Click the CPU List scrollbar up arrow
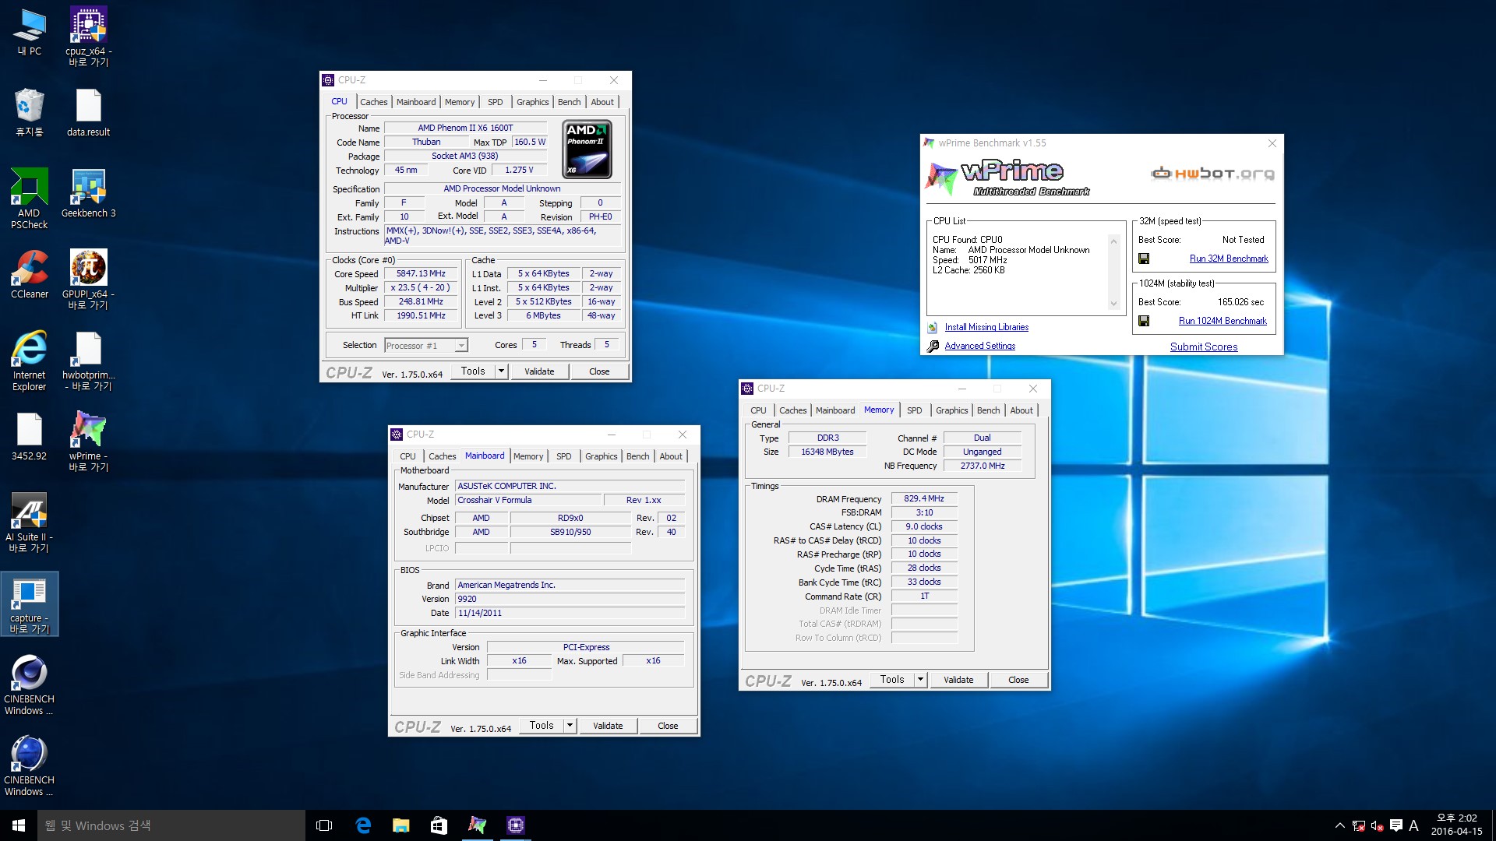Screen dimensions: 1496x841 pyautogui.click(x=1113, y=241)
